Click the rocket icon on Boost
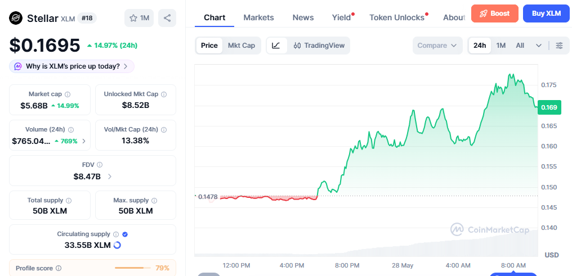This screenshot has height=276, width=572. click(x=484, y=14)
